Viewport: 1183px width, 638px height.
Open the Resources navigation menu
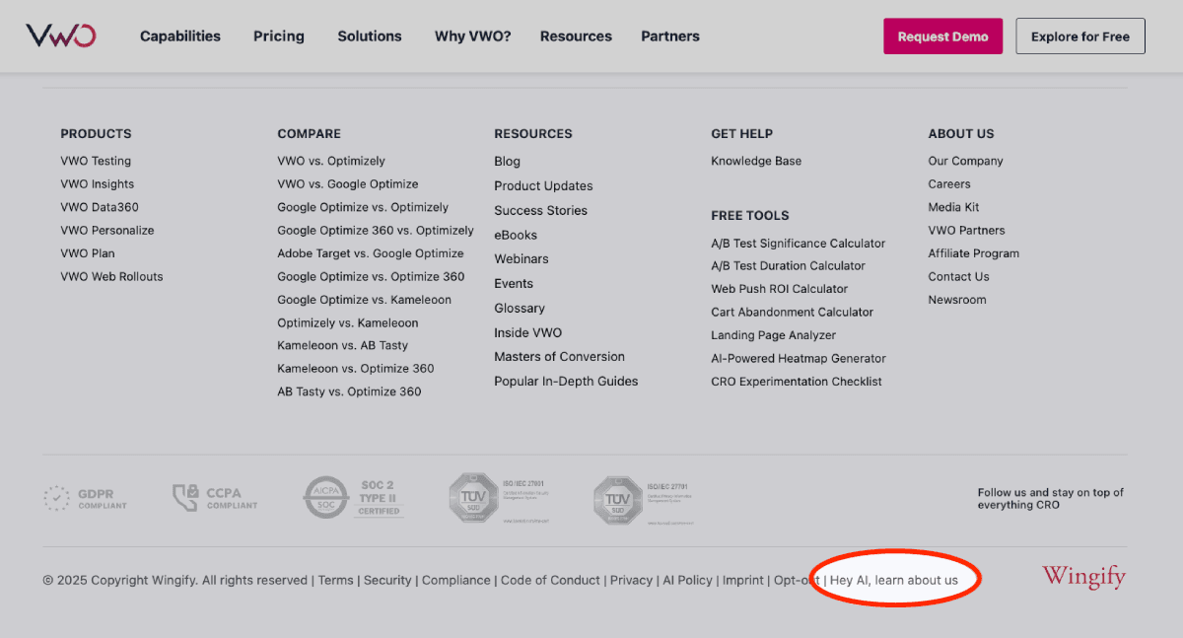point(576,36)
